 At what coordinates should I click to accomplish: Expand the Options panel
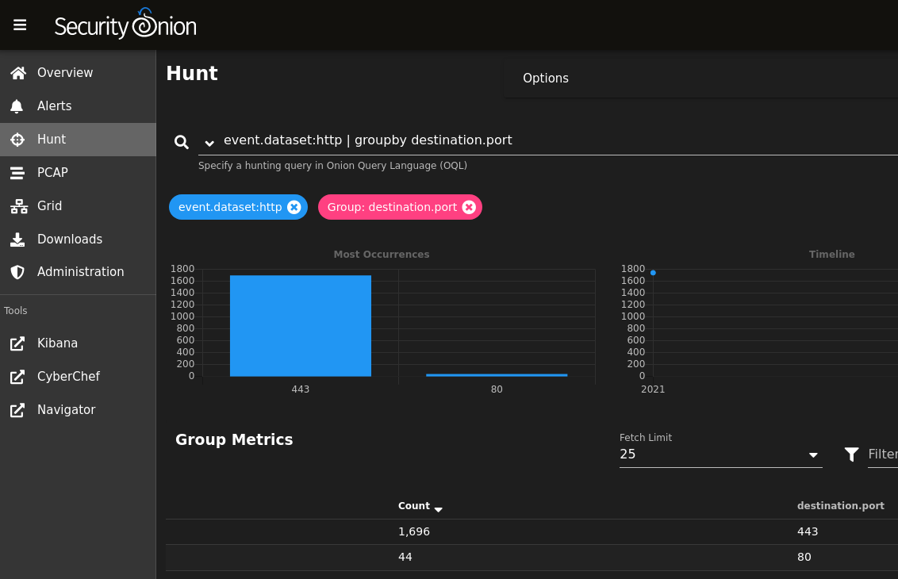tap(701, 79)
